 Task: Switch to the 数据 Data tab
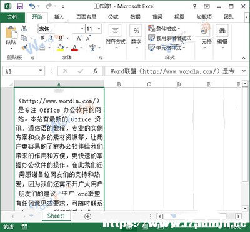click(x=136, y=17)
